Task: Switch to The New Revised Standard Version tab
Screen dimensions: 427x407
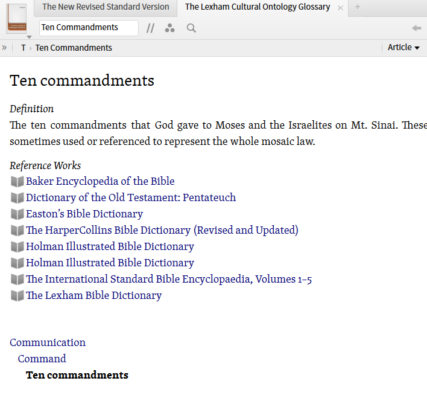Action: click(106, 7)
